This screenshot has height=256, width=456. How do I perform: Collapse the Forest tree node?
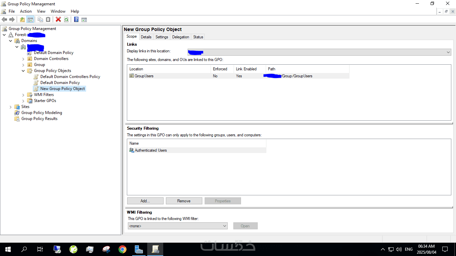click(x=4, y=35)
